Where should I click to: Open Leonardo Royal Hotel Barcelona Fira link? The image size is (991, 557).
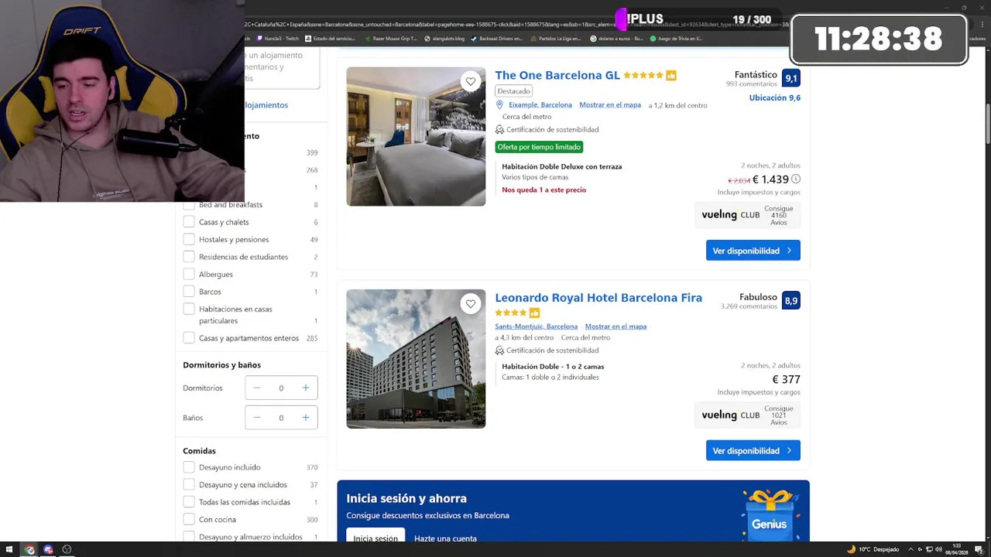pyautogui.click(x=598, y=297)
